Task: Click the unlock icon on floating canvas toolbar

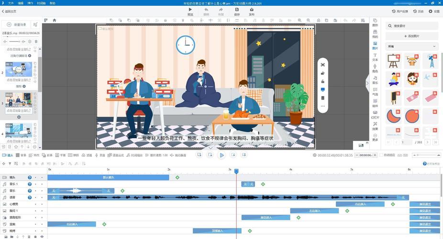Action: pos(322,82)
